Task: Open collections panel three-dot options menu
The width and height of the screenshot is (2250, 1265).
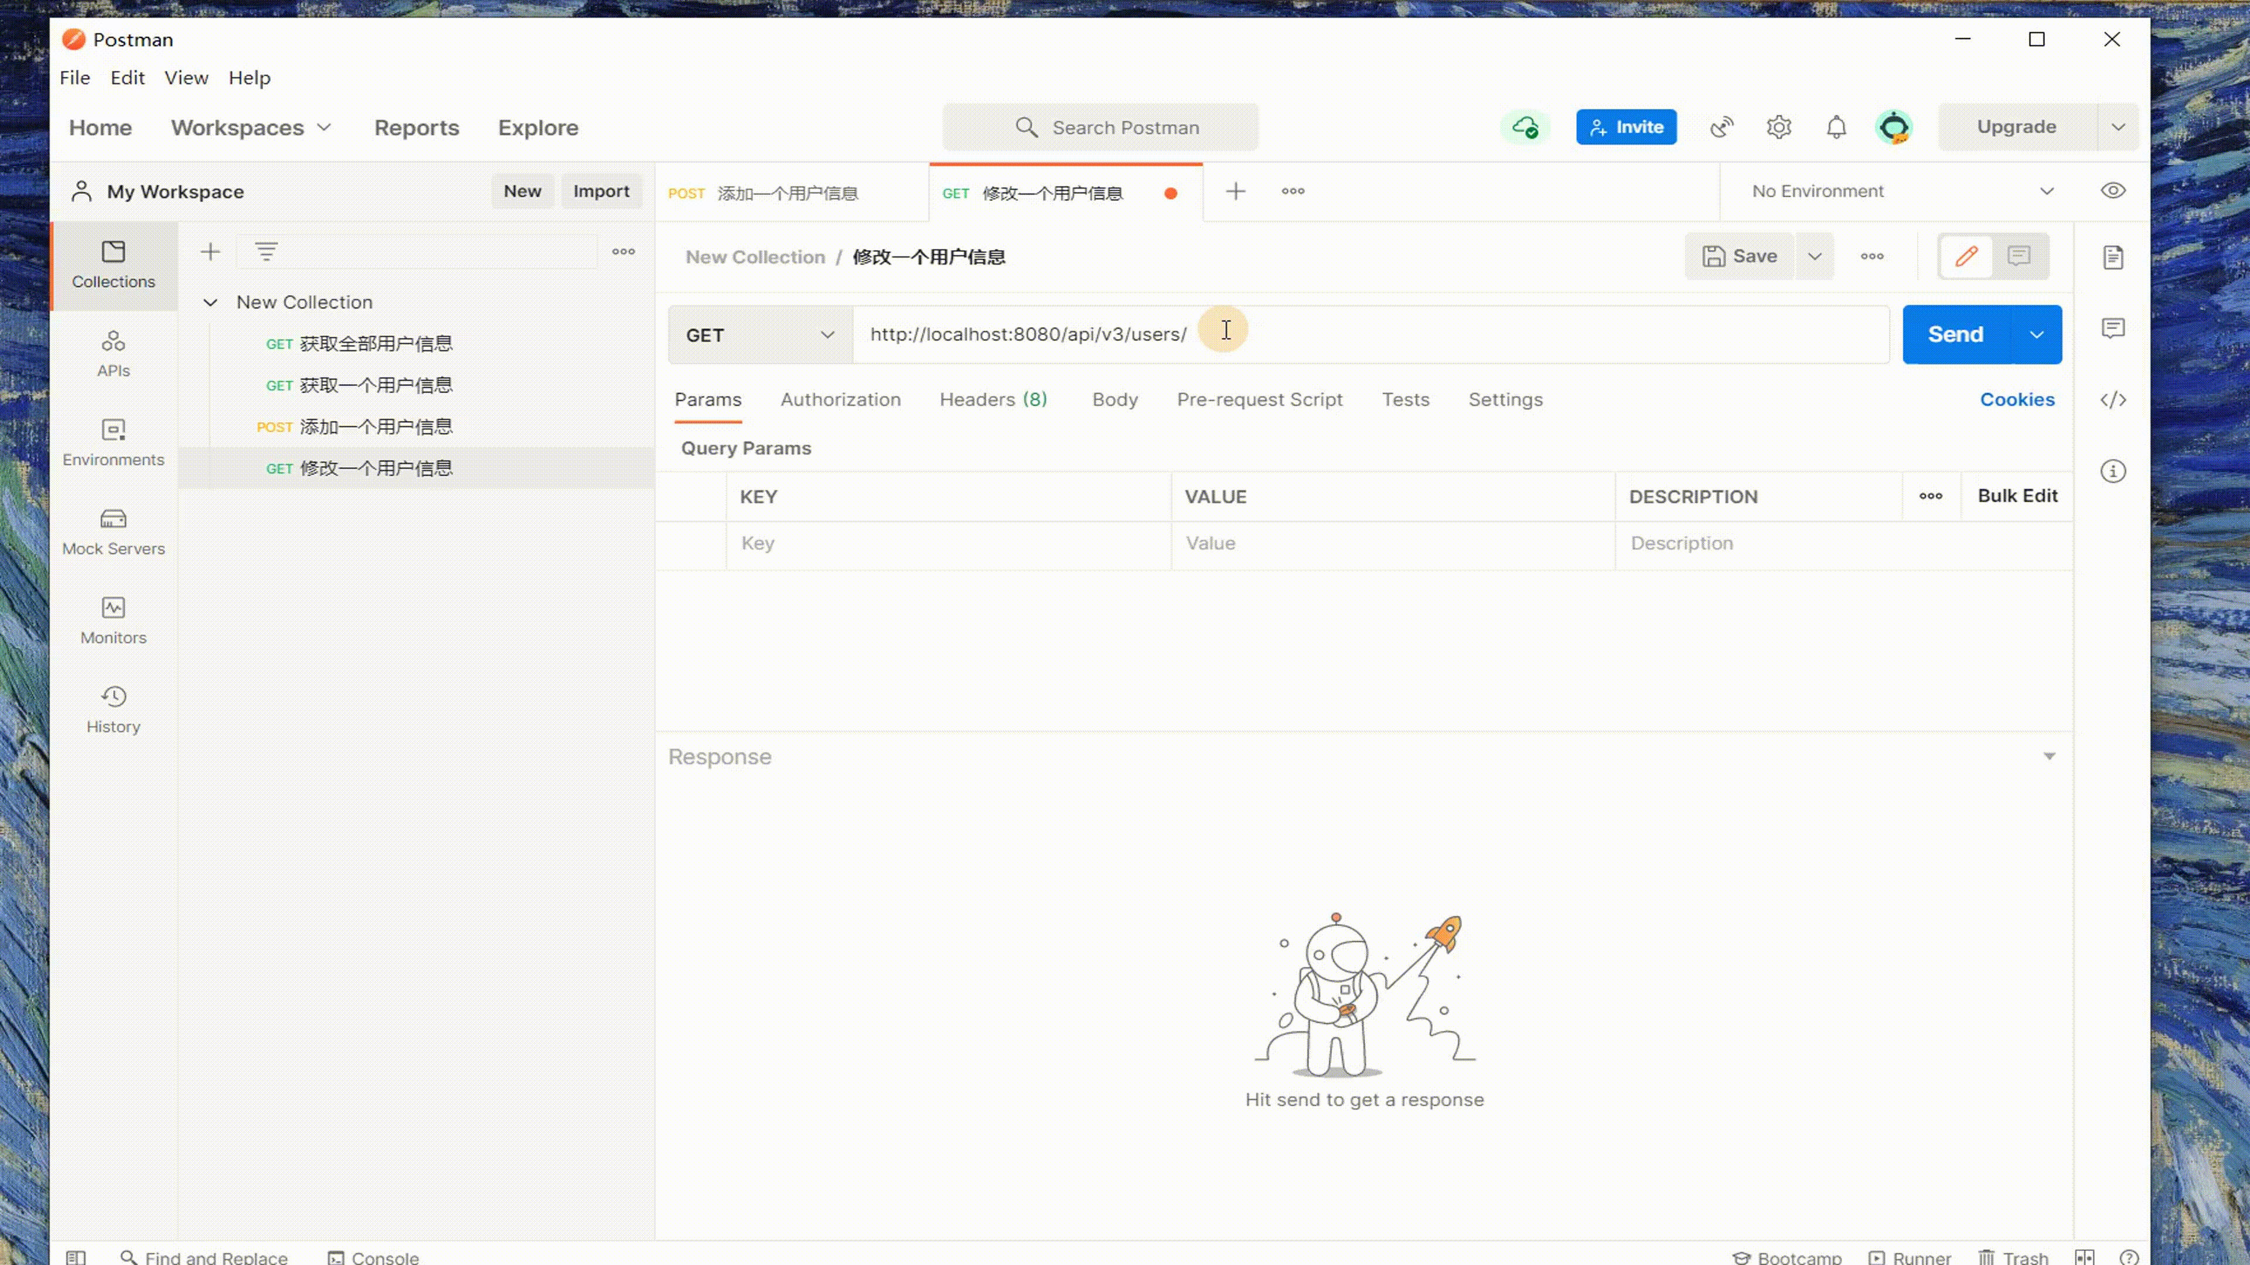Action: pos(623,251)
